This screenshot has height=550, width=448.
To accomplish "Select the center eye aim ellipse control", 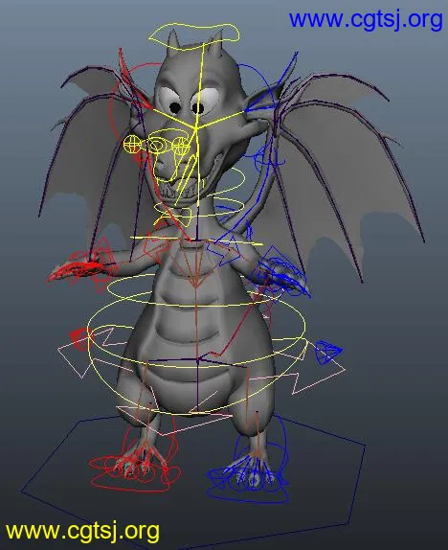I will coord(156,145).
